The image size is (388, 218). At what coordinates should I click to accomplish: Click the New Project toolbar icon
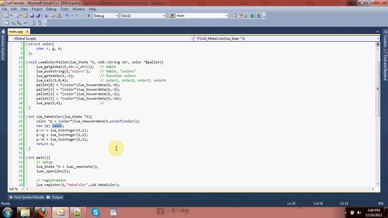7,16
